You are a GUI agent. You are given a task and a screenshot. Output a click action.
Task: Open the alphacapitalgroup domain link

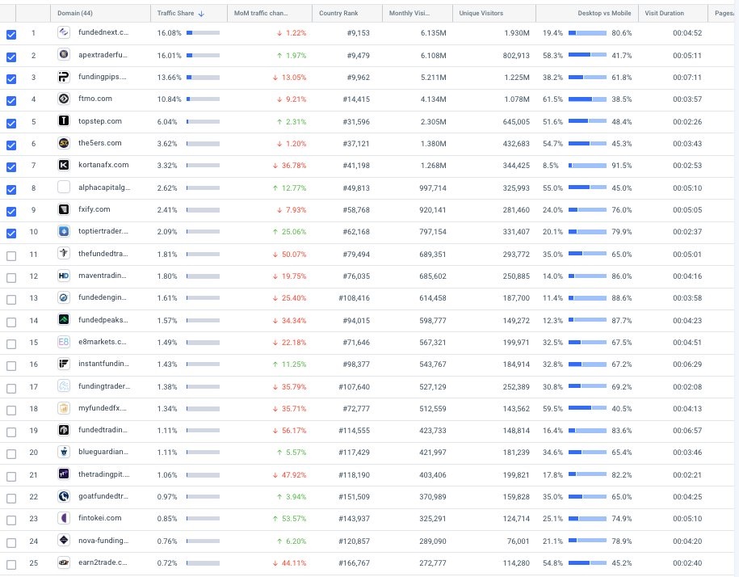tap(104, 187)
